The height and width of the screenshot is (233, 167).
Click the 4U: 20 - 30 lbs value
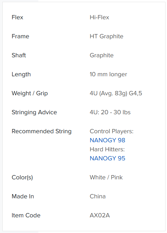110,112
